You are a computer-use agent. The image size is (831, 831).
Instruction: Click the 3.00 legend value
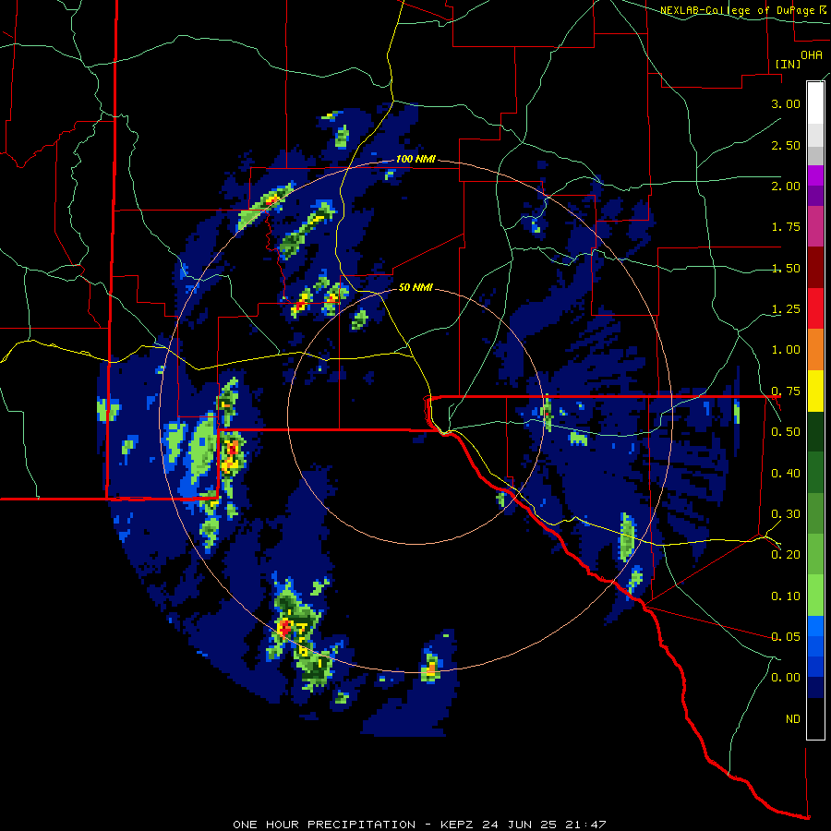point(786,103)
